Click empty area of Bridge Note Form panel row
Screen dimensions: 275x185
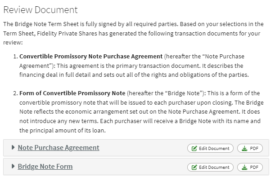(x=130, y=167)
